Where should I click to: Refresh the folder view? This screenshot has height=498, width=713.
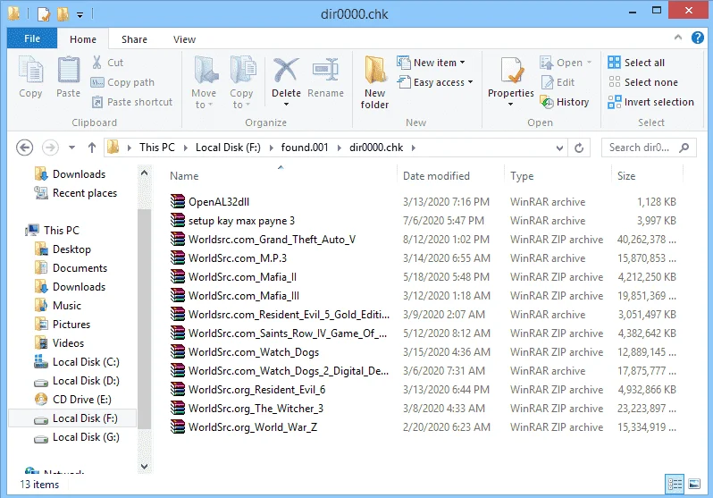tap(579, 148)
